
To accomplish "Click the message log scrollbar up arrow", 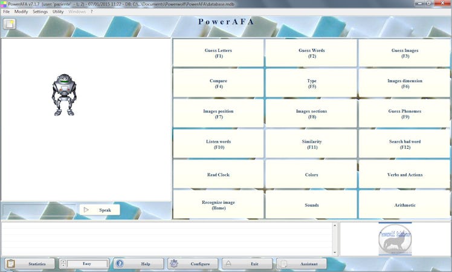I will click(x=335, y=225).
